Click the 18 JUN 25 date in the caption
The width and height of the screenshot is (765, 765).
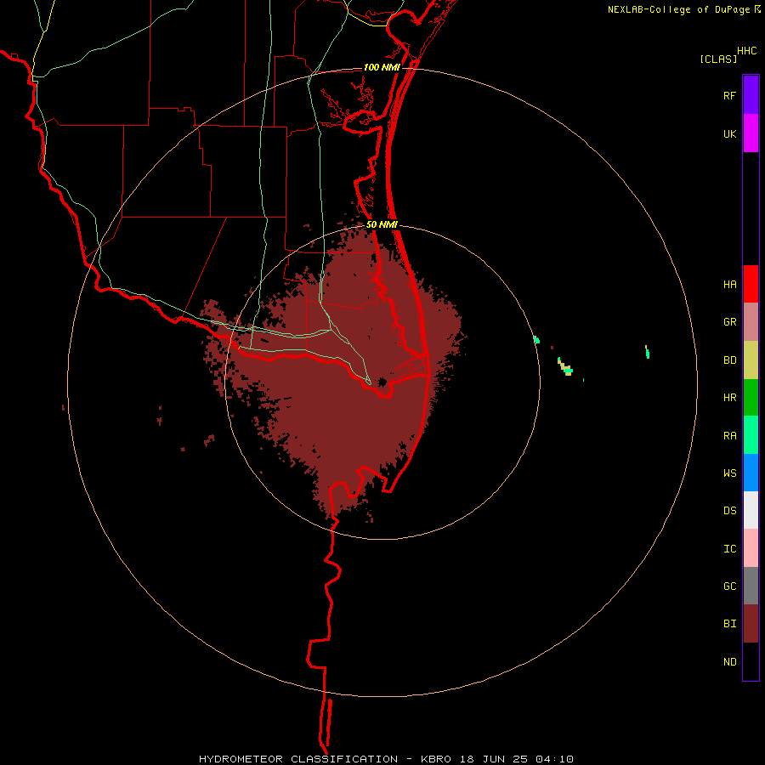coord(494,759)
